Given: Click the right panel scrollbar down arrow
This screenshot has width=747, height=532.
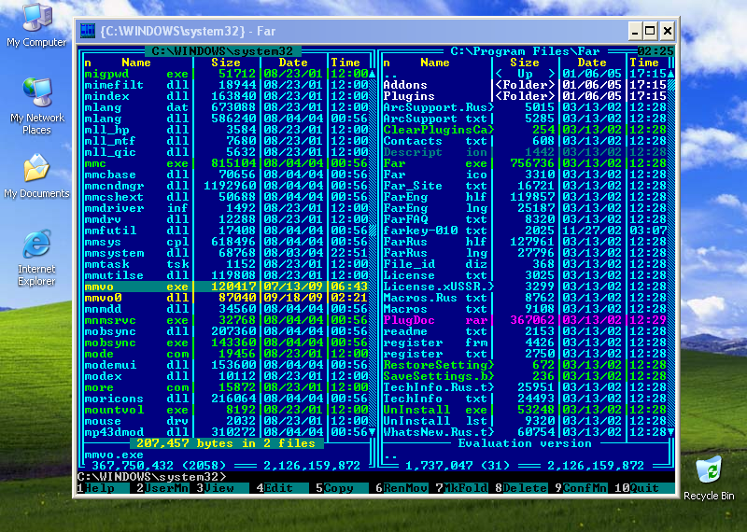Looking at the screenshot, I should [x=670, y=432].
